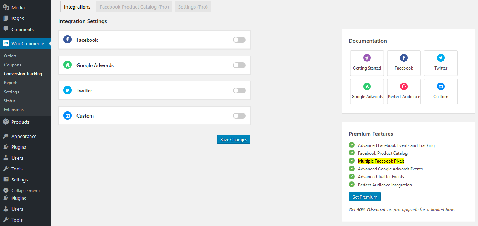Open the Perfect Audience documentation icon
Screen dimensions: 478x226
(x=404, y=86)
